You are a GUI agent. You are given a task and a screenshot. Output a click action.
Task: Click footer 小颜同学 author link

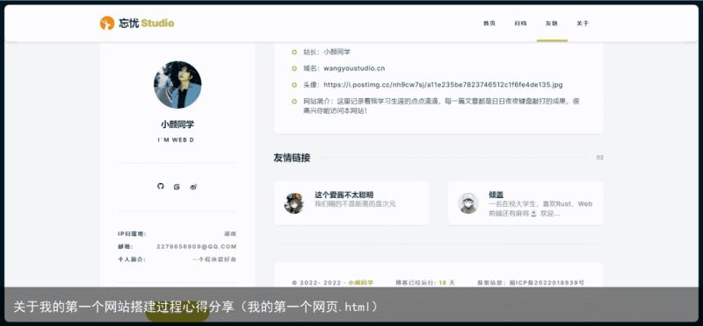point(361,283)
